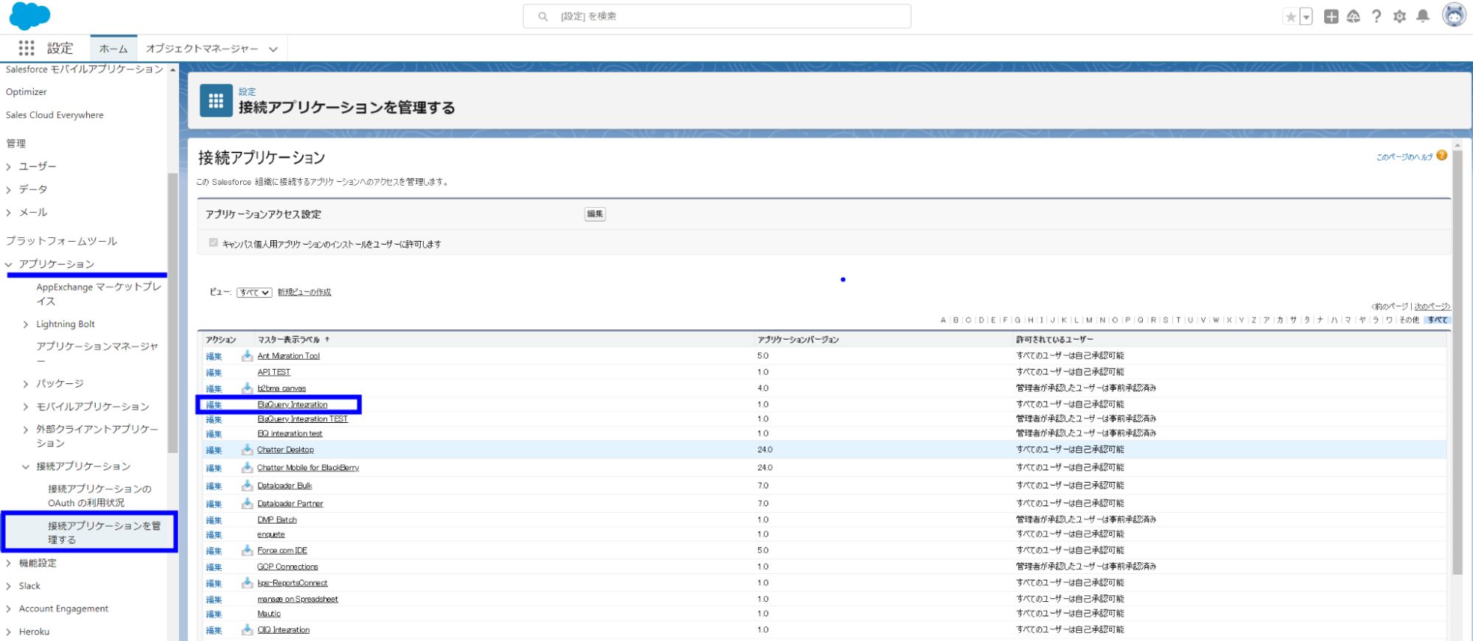Image resolution: width=1473 pixels, height=641 pixels.
Task: Open the setup gear icon
Action: (x=1399, y=16)
